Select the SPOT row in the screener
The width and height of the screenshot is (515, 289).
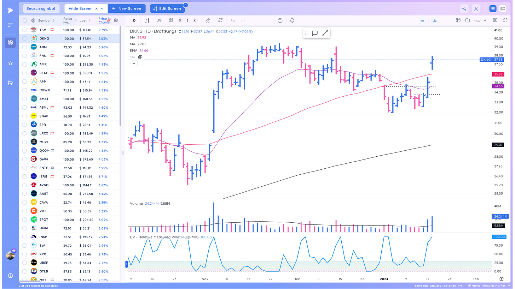70,219
